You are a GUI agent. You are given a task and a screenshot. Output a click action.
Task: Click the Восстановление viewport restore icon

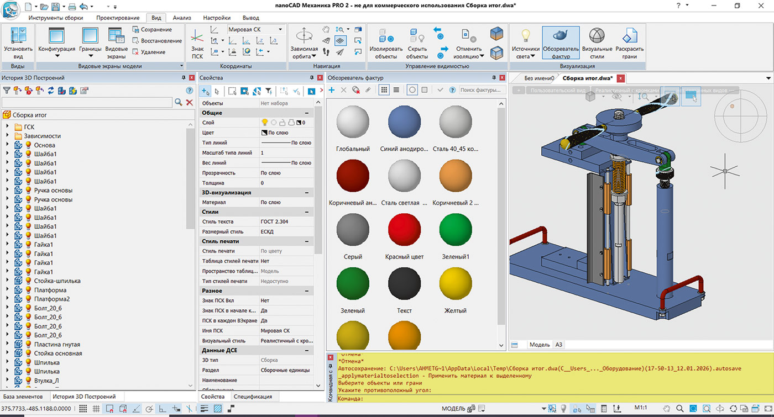pyautogui.click(x=136, y=41)
